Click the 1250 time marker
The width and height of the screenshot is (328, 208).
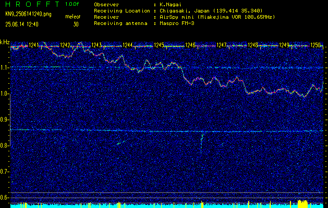(315, 45)
